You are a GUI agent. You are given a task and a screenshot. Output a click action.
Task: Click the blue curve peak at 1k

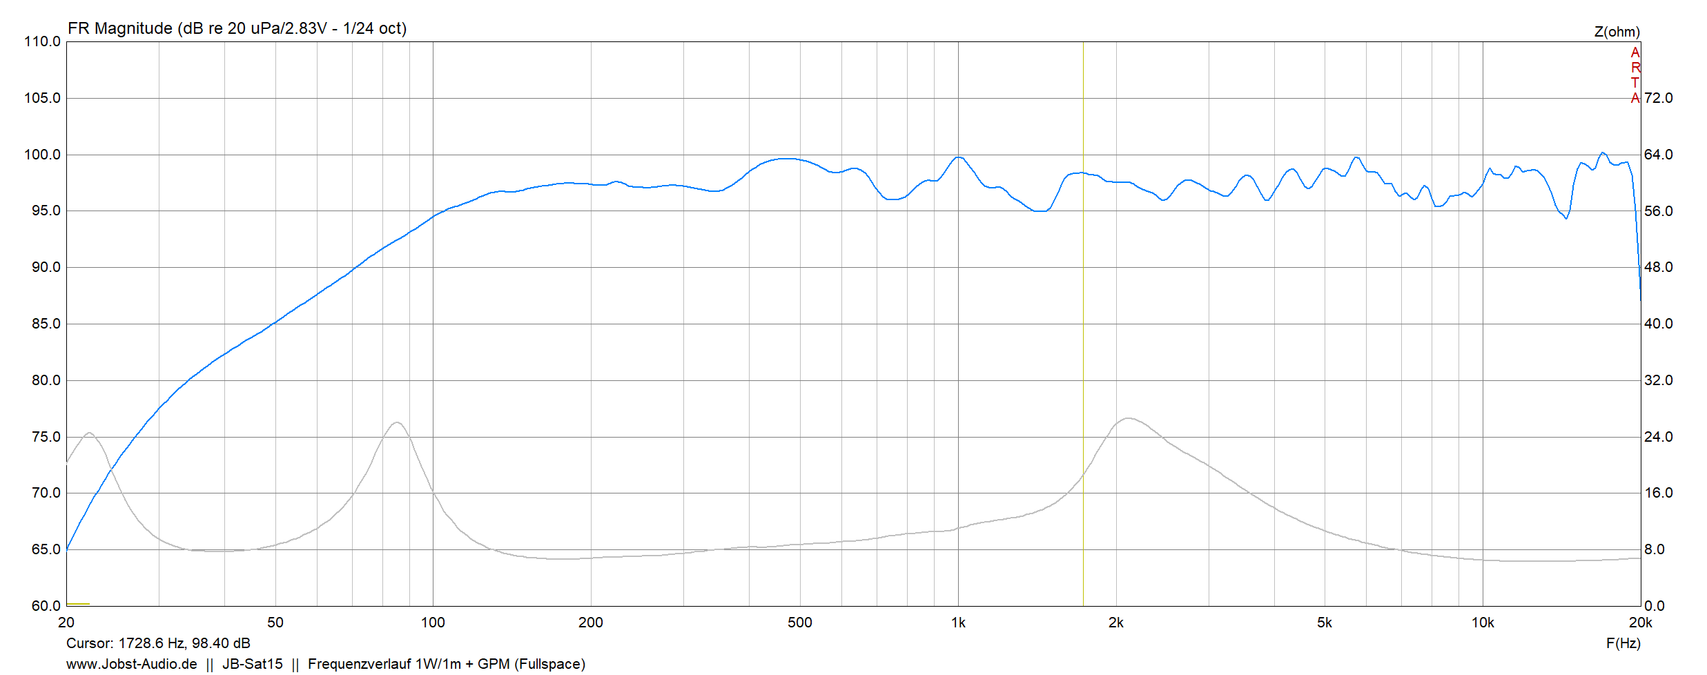(958, 157)
